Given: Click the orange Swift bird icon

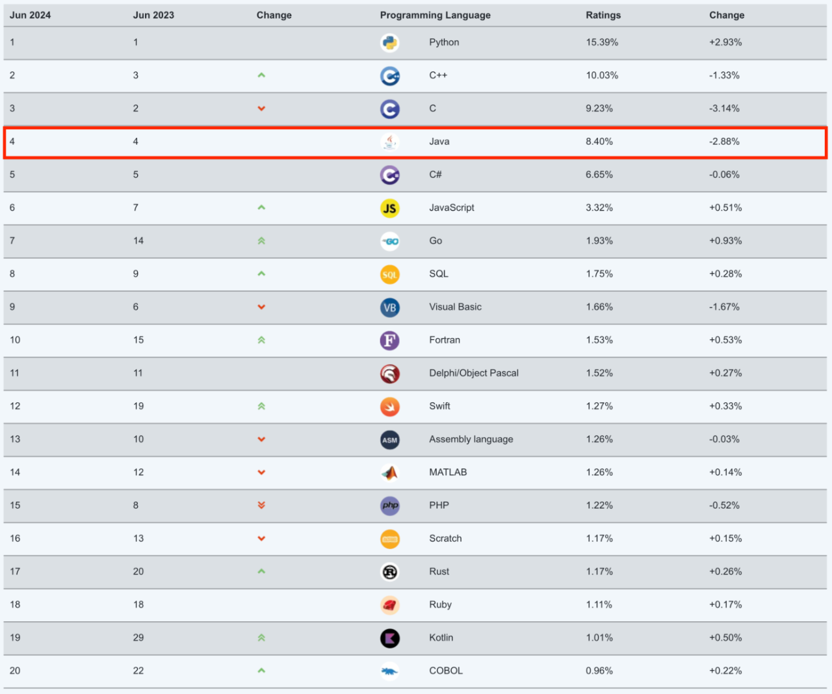Looking at the screenshot, I should tap(389, 407).
